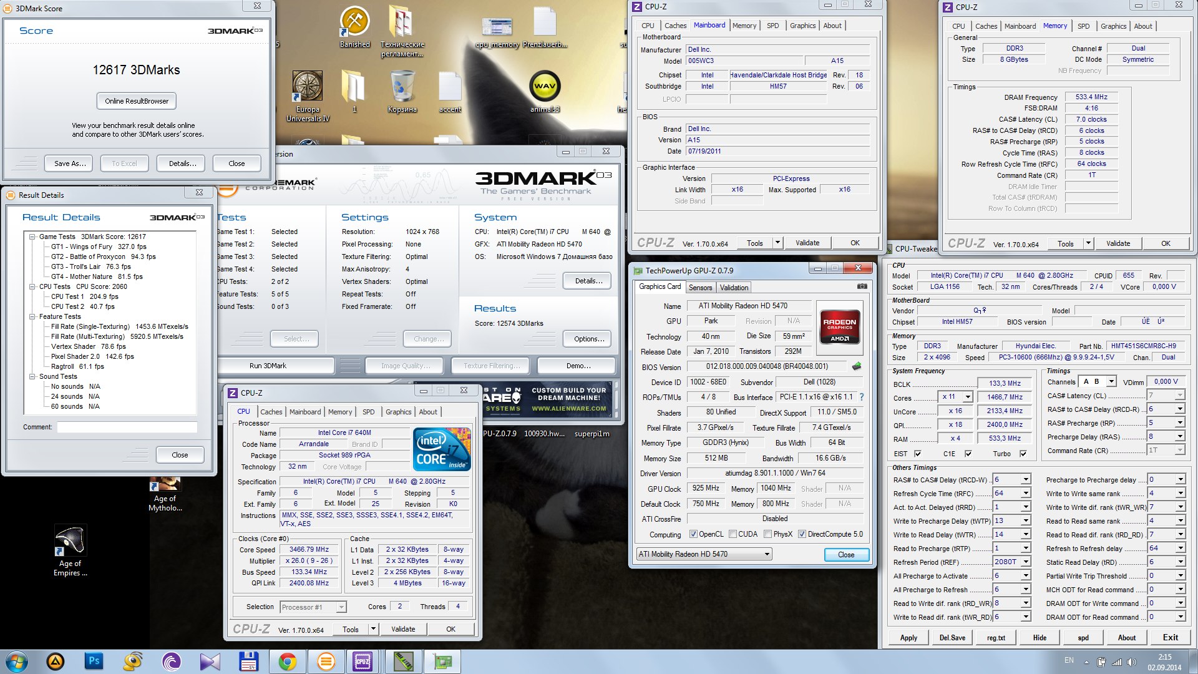Click the reg.txt button in CPU-Tweaker
This screenshot has height=674, width=1198.
click(996, 638)
